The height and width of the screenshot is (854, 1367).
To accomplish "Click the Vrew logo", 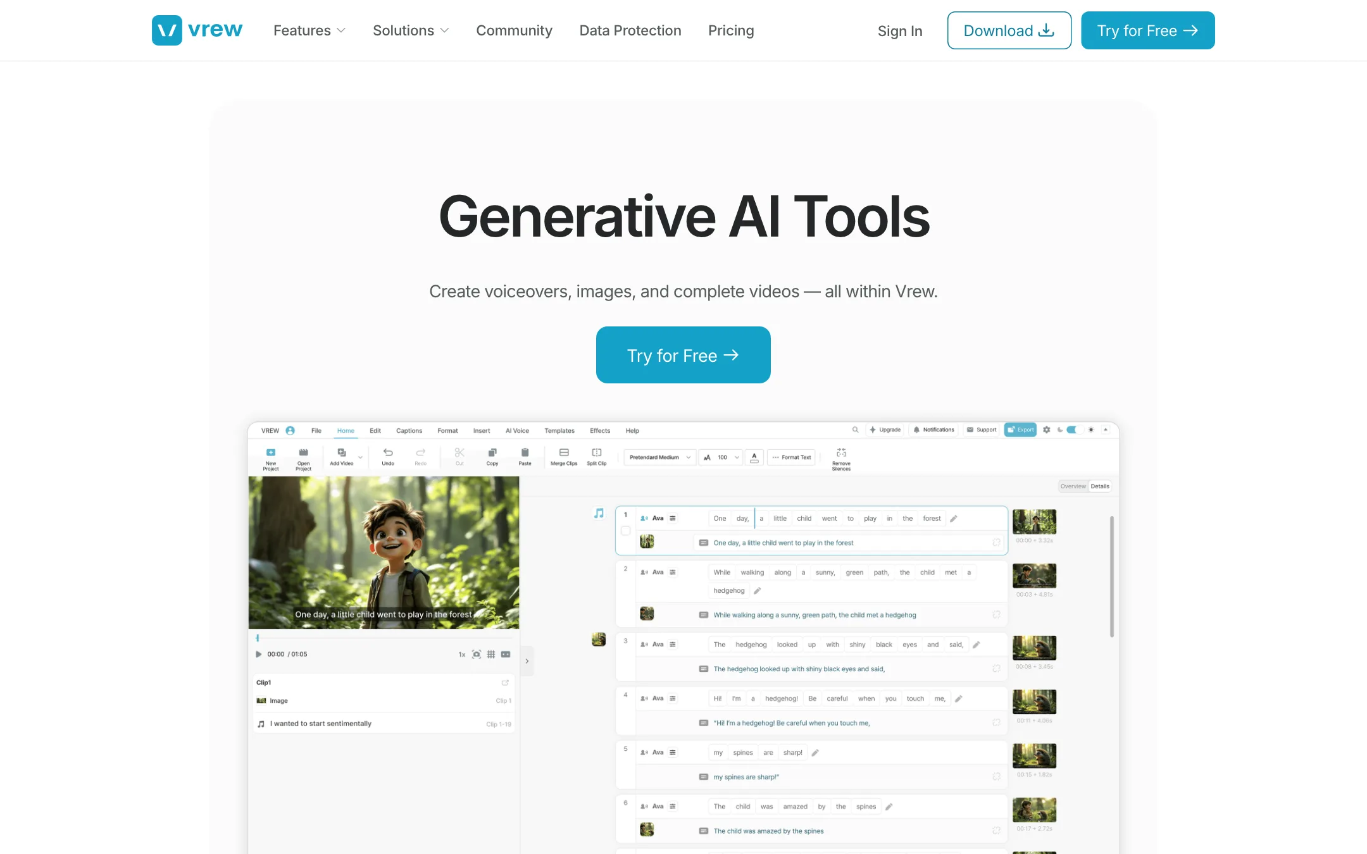I will (197, 30).
